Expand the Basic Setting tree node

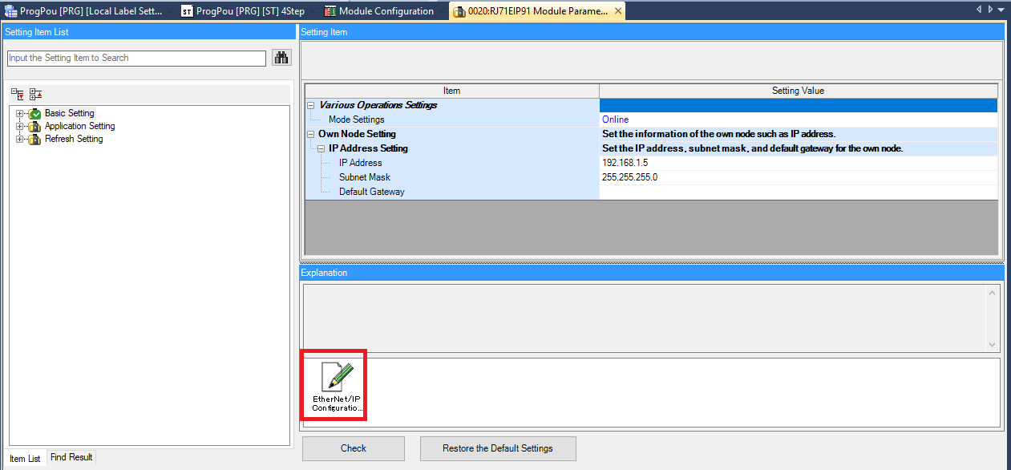(19, 114)
